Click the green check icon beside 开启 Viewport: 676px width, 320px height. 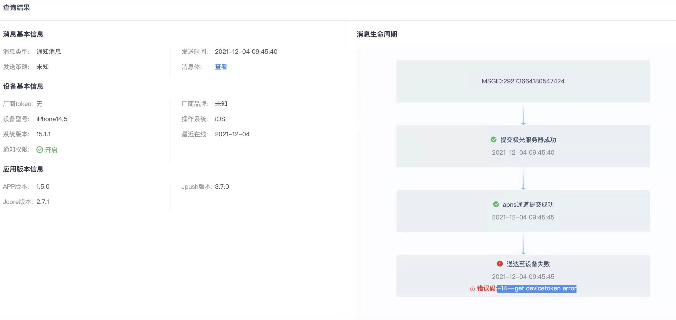click(40, 150)
